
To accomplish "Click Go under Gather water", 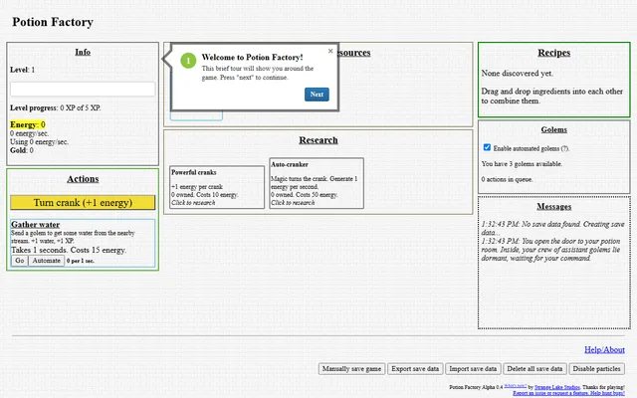I will pyautogui.click(x=20, y=261).
